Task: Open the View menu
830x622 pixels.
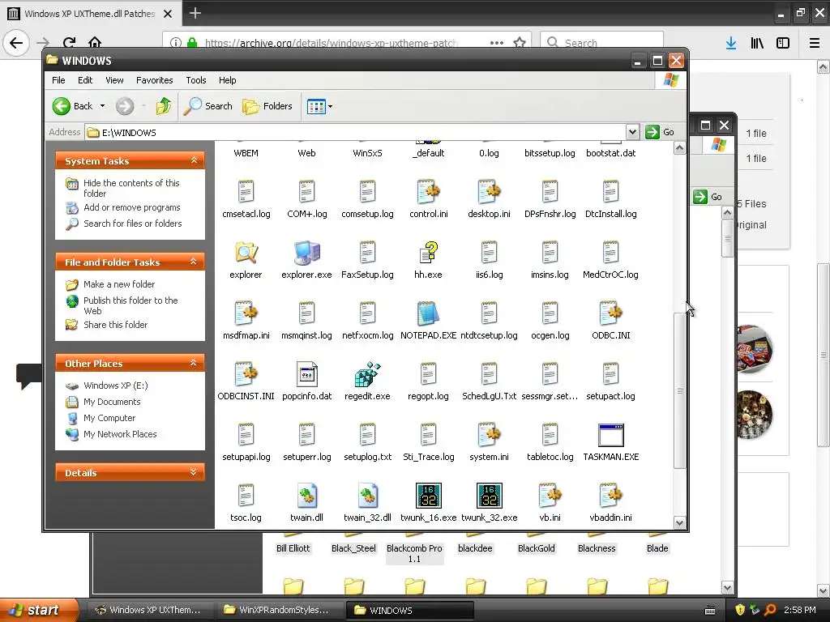Action: (x=114, y=80)
